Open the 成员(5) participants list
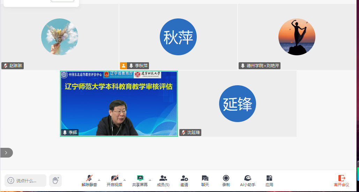This screenshot has width=359, height=192. click(x=163, y=181)
